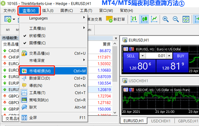This screenshot has height=126, width=199.
Task: Click price 1.27182
Action: [104, 103]
